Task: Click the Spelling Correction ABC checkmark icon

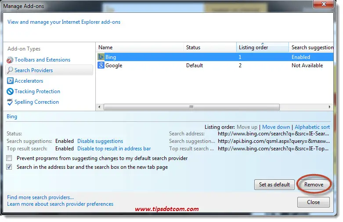Action: (x=10, y=102)
